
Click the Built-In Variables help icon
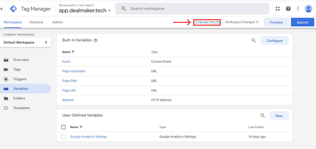(96, 40)
